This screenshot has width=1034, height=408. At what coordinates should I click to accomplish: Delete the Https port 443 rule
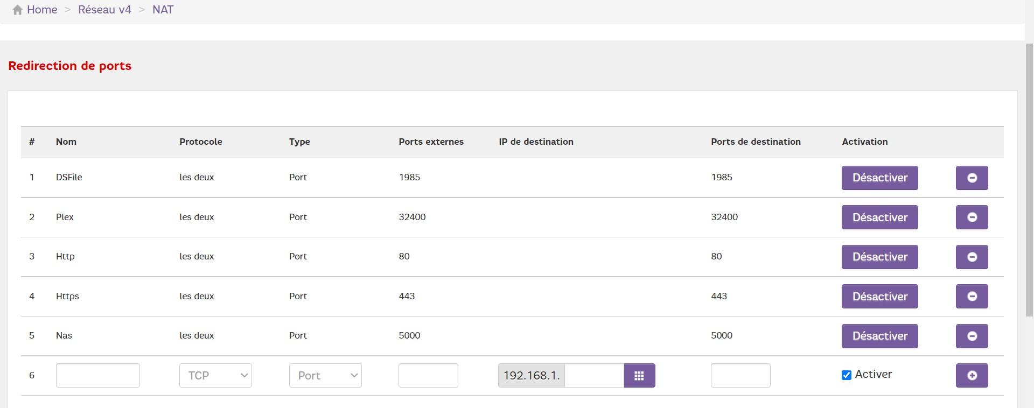(x=972, y=296)
